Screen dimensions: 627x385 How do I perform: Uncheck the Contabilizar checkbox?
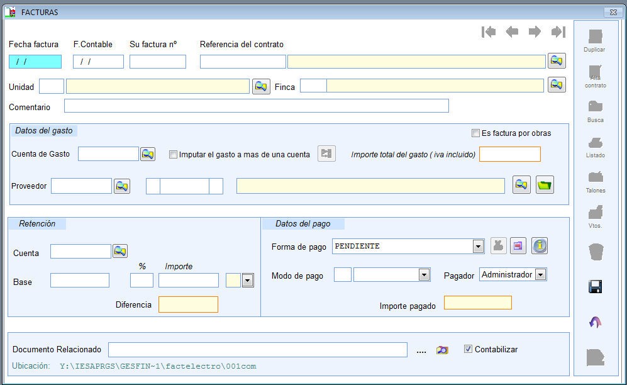coord(468,349)
